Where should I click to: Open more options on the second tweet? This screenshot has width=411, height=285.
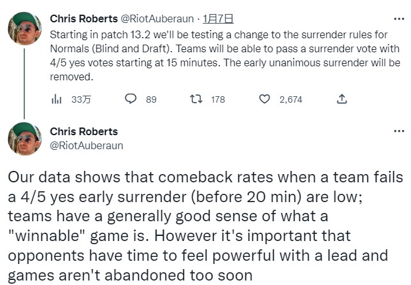399,131
